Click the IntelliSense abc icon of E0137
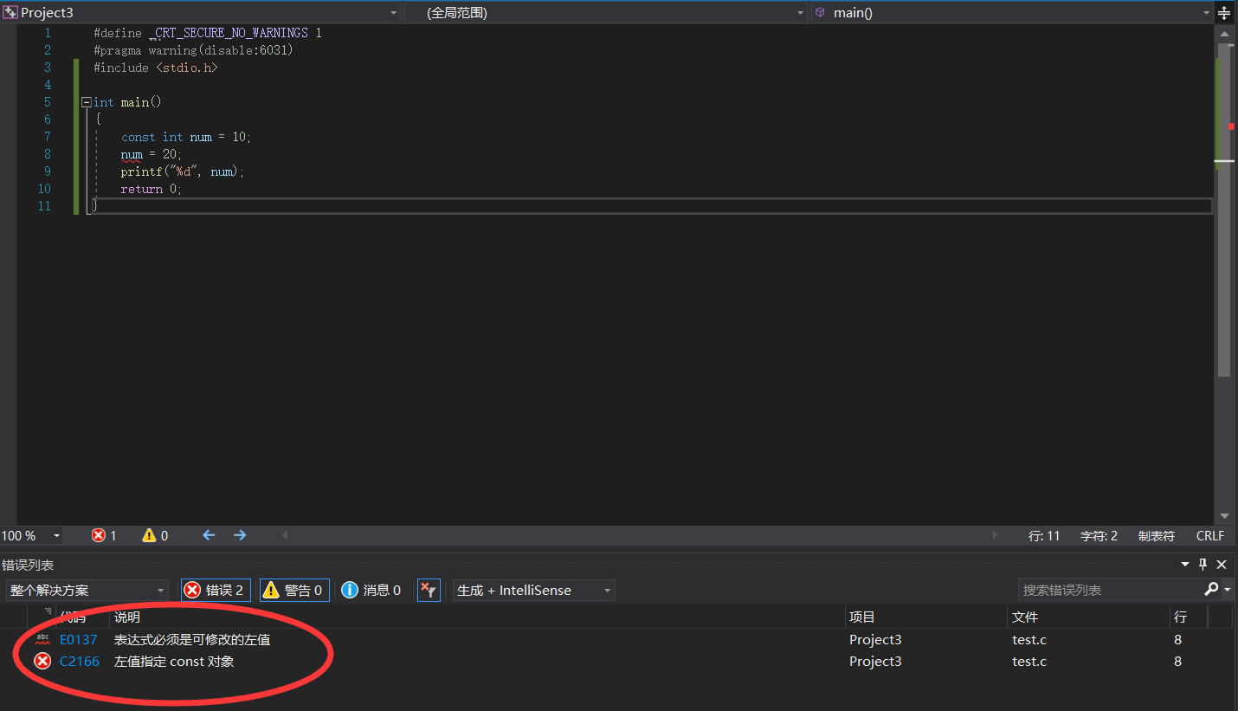 [42, 640]
